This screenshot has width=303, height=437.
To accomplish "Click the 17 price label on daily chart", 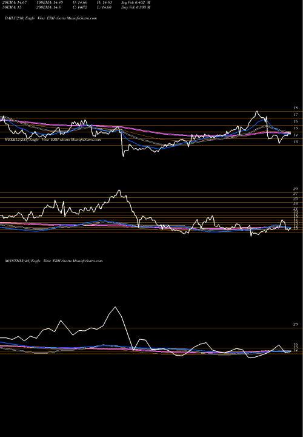I will (296, 115).
